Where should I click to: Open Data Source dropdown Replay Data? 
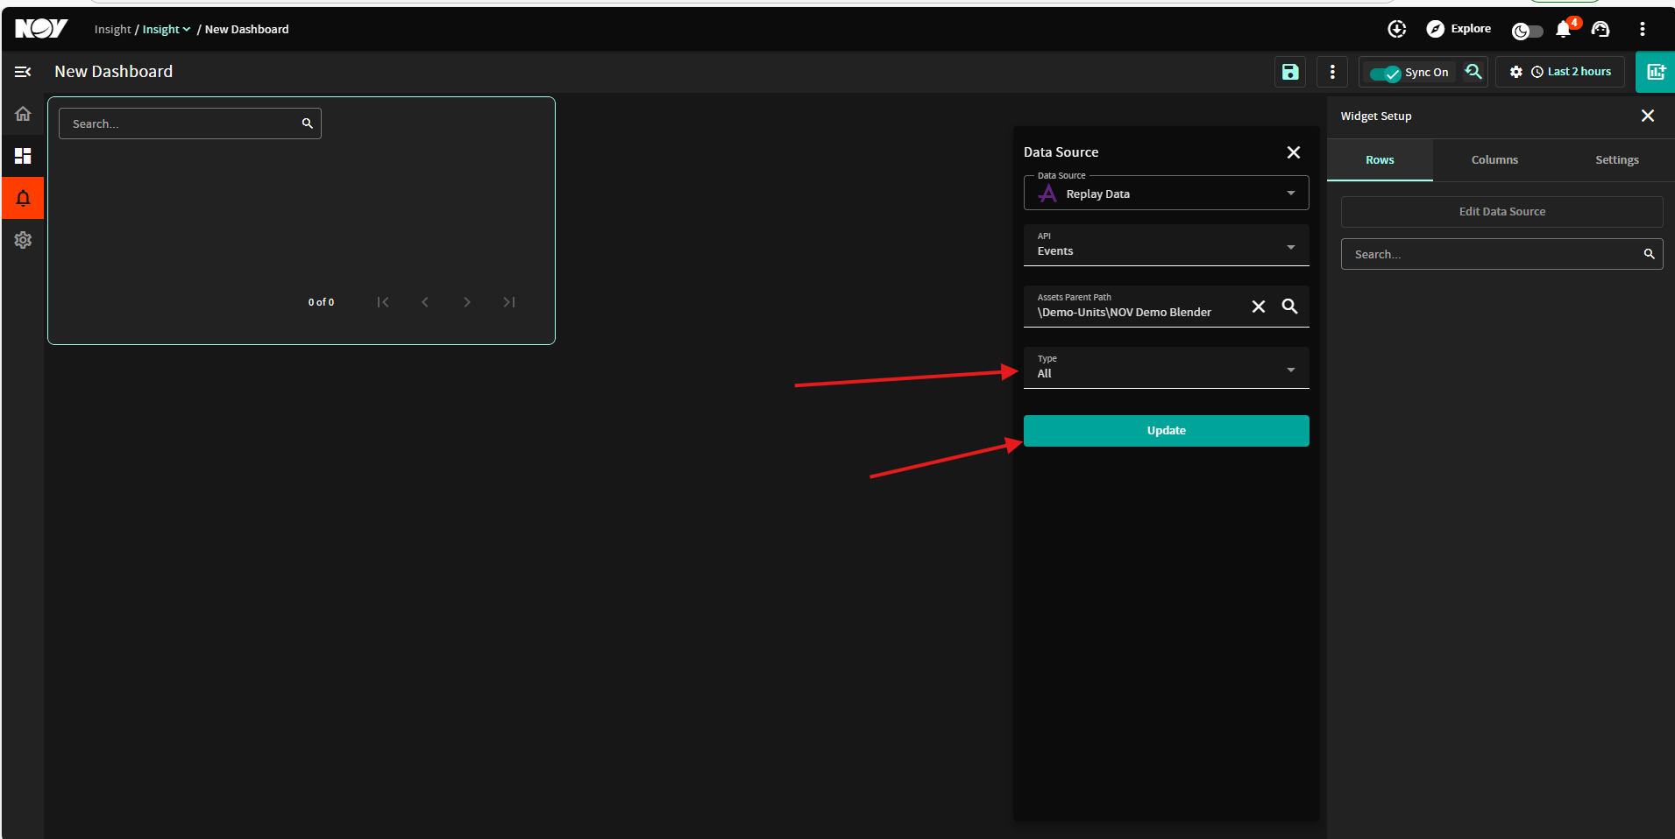click(x=1167, y=194)
